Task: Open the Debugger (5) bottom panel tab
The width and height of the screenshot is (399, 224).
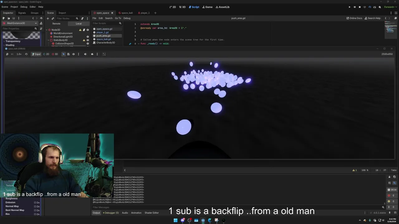Action: [111, 213]
